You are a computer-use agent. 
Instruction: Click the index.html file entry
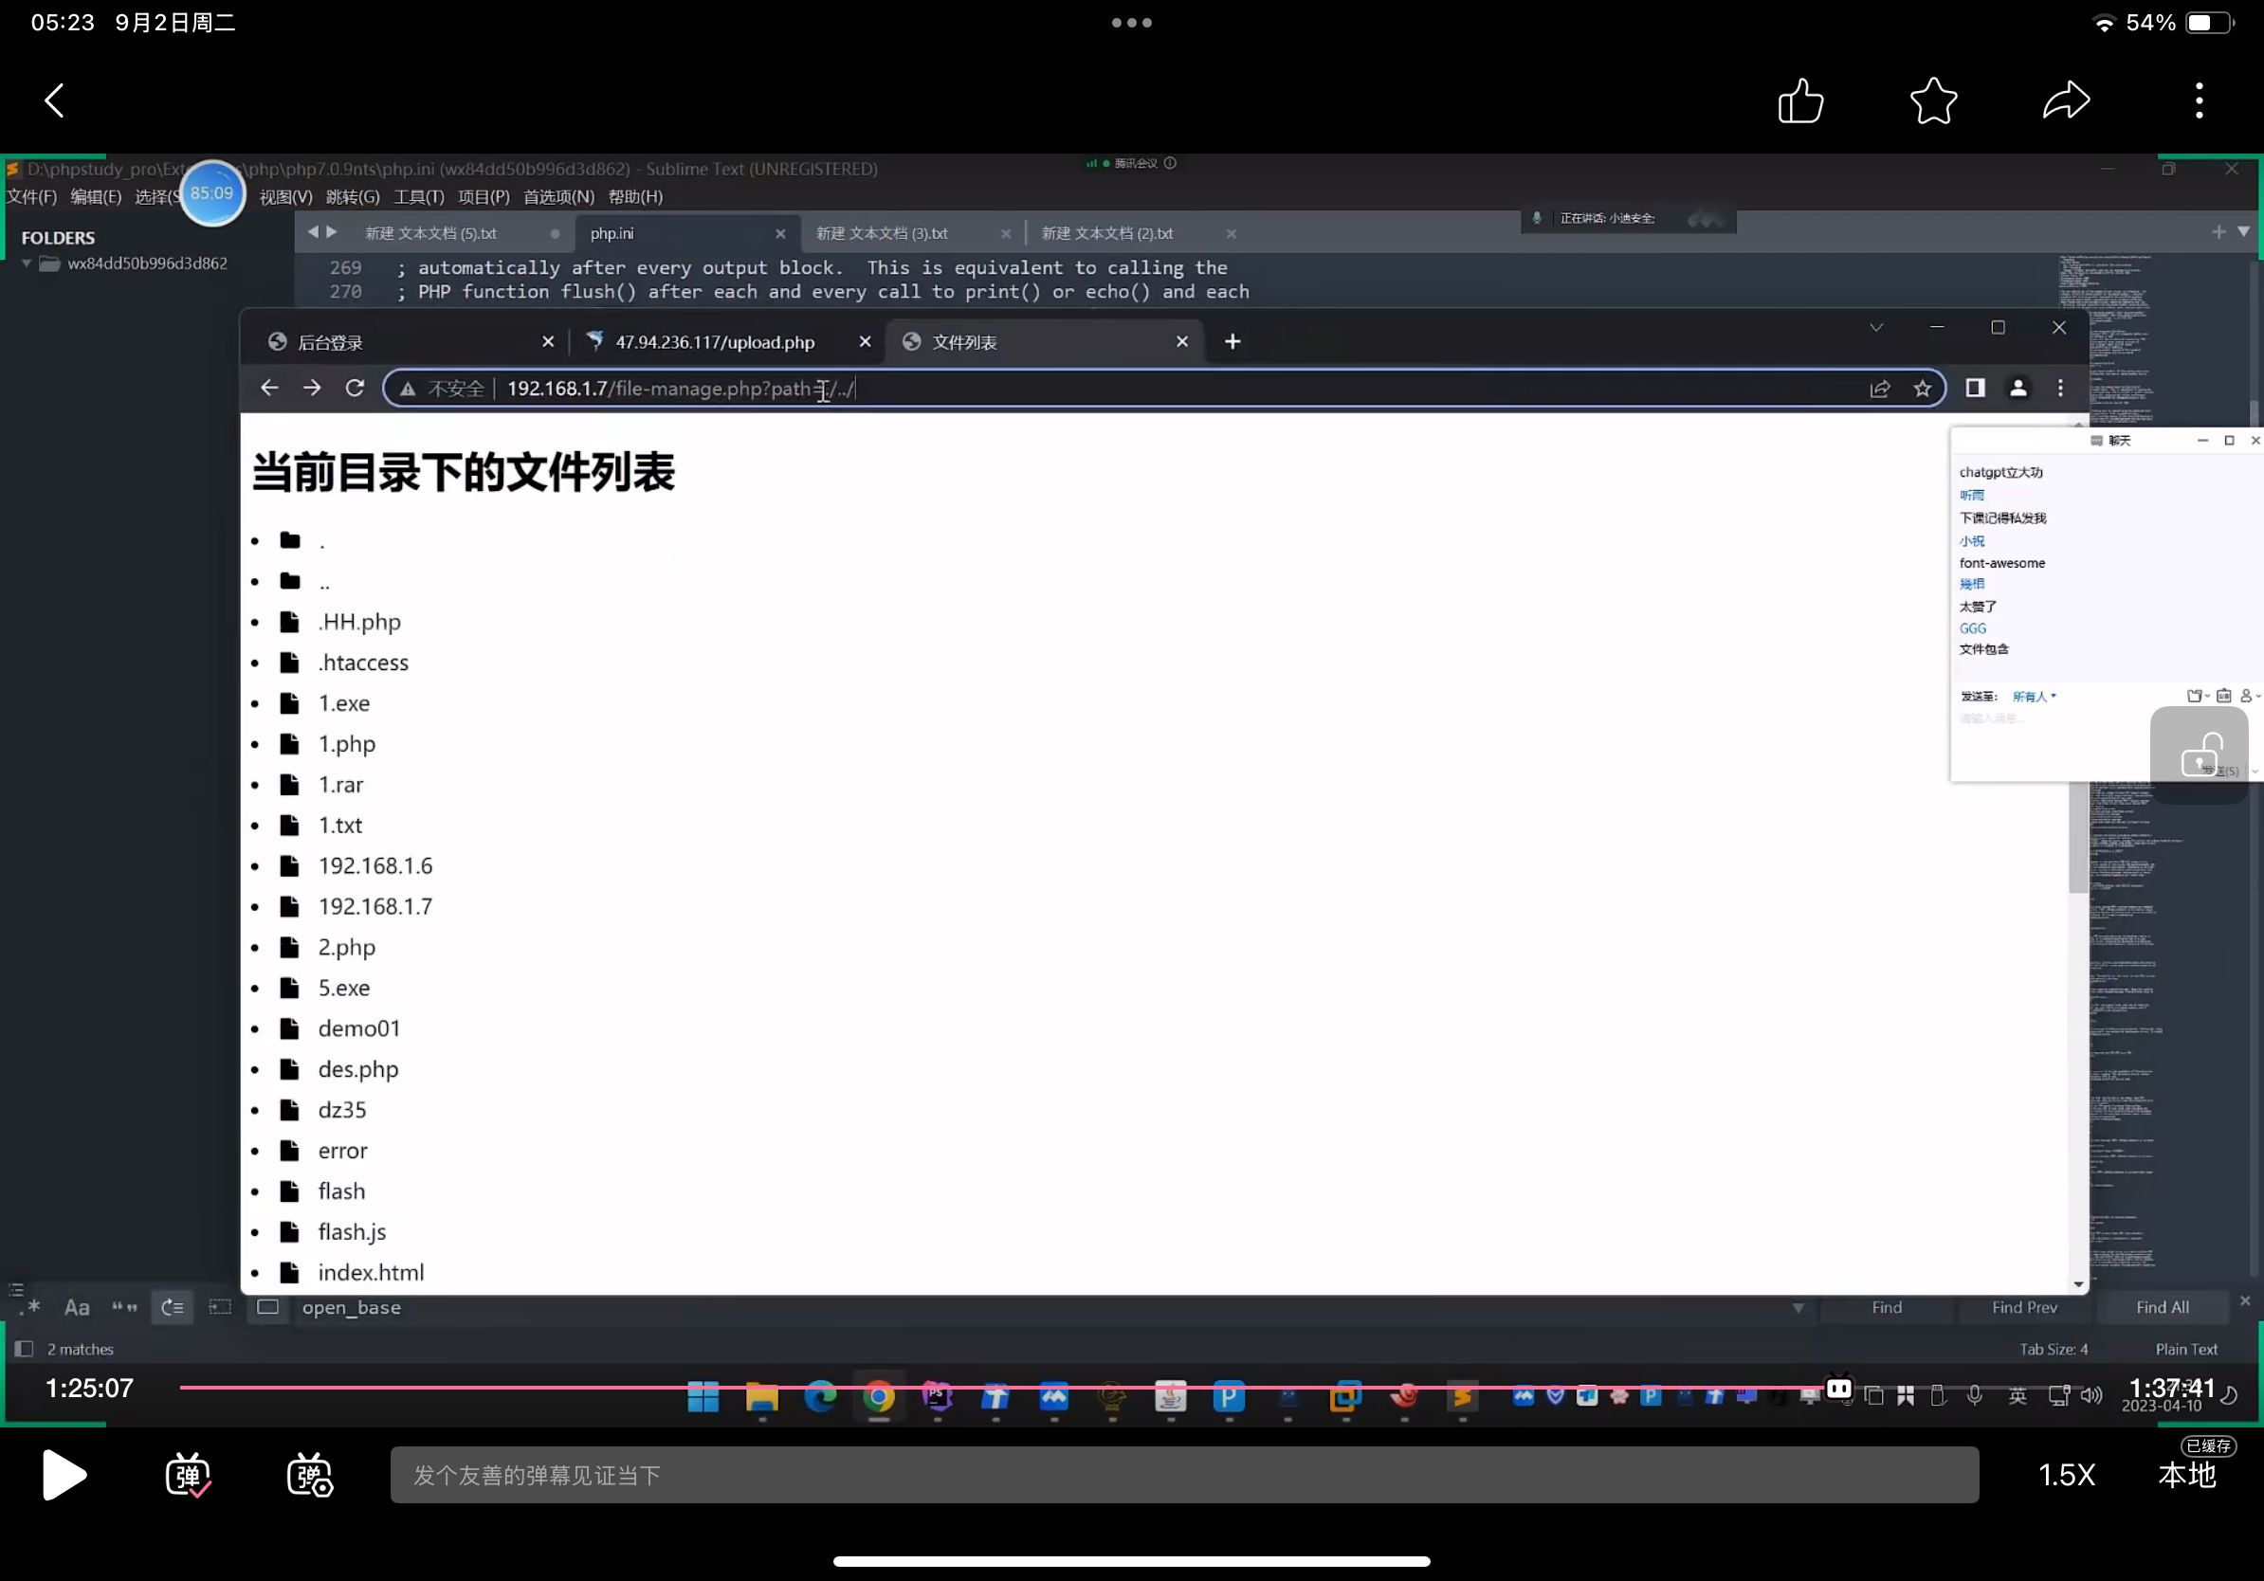[x=371, y=1271]
